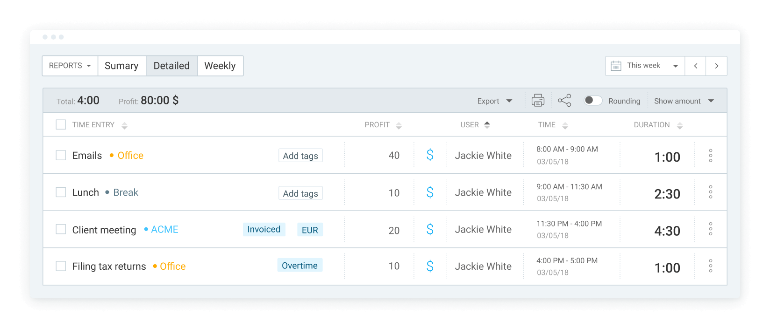
Task: Open the This week date range picker
Action: [645, 66]
